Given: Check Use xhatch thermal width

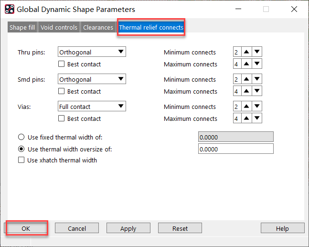Looking at the screenshot, I should point(21,161).
